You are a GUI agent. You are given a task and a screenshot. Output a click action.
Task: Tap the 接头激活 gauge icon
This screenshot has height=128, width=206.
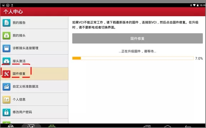click(x=6, y=61)
